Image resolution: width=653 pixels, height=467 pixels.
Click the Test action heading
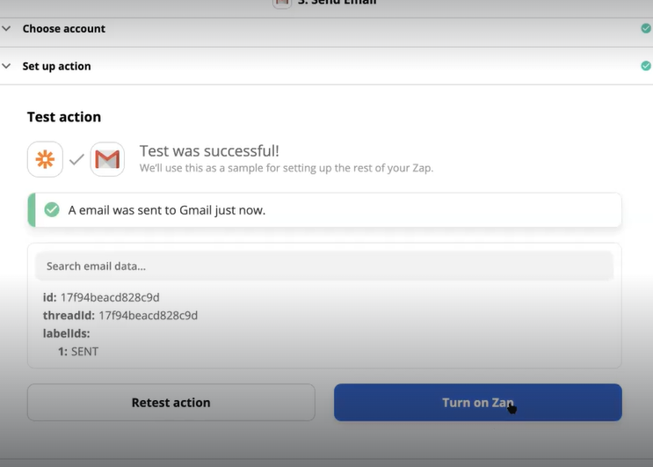pyautogui.click(x=64, y=117)
